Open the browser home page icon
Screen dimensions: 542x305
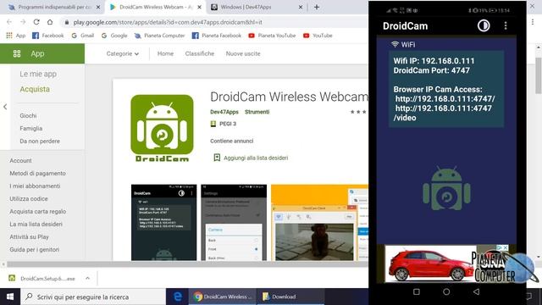50,22
